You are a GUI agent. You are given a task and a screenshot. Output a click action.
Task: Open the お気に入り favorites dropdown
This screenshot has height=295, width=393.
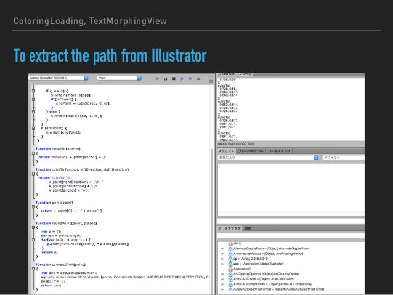pyautogui.click(x=268, y=158)
